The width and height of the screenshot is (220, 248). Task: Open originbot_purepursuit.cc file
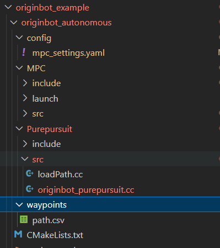point(86,190)
